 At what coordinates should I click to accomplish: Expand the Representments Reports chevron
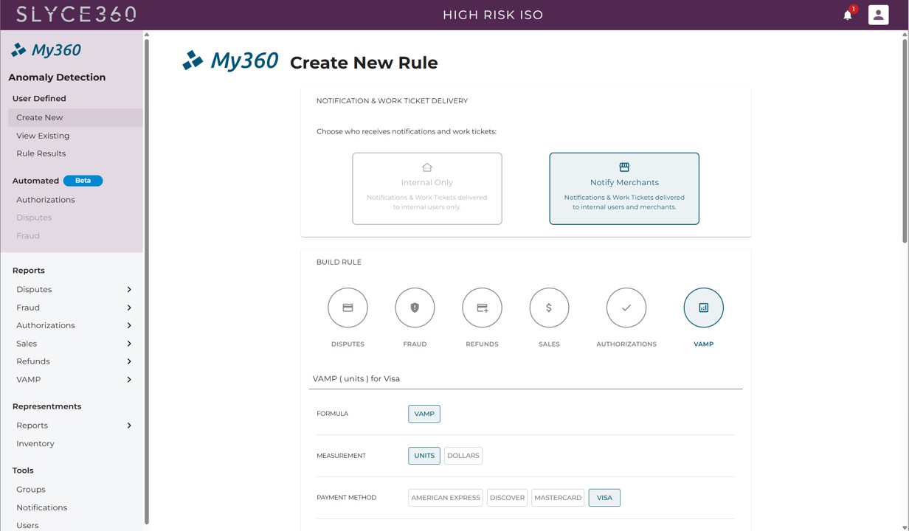pyautogui.click(x=129, y=426)
